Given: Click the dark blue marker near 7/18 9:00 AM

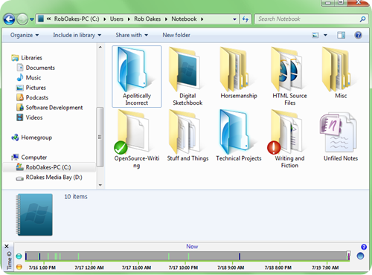Looking at the screenshot, I should point(240,256).
